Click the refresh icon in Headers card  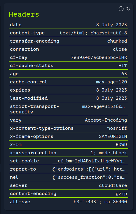128,9
